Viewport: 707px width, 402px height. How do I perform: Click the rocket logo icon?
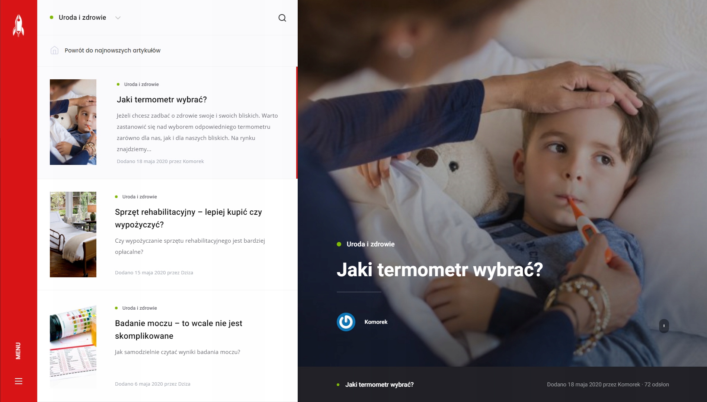tap(18, 26)
